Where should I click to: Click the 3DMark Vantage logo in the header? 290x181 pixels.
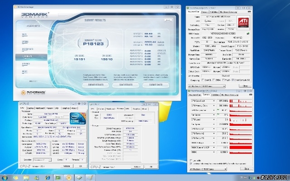point(35,15)
